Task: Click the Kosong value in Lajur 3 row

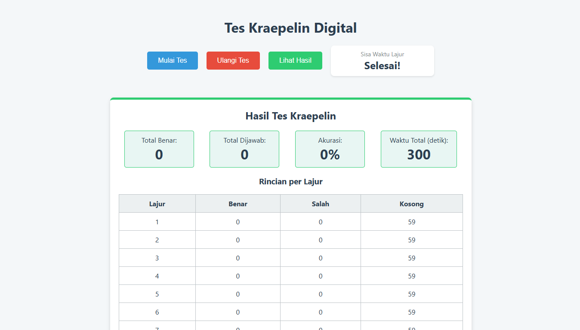Action: pyautogui.click(x=412, y=258)
